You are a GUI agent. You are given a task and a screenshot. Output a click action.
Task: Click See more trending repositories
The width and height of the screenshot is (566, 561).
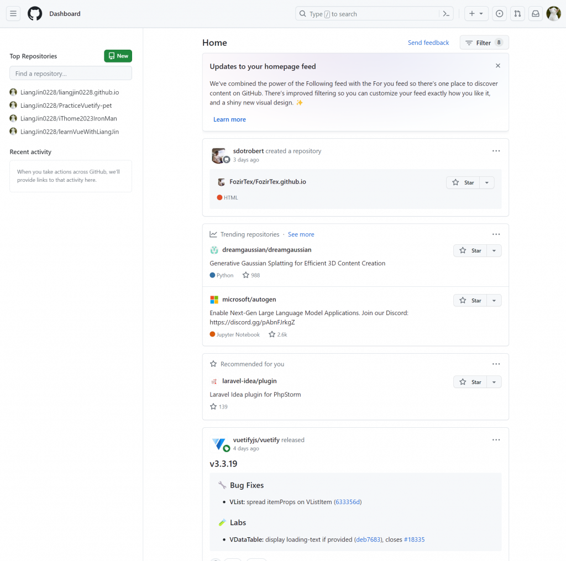[301, 234]
